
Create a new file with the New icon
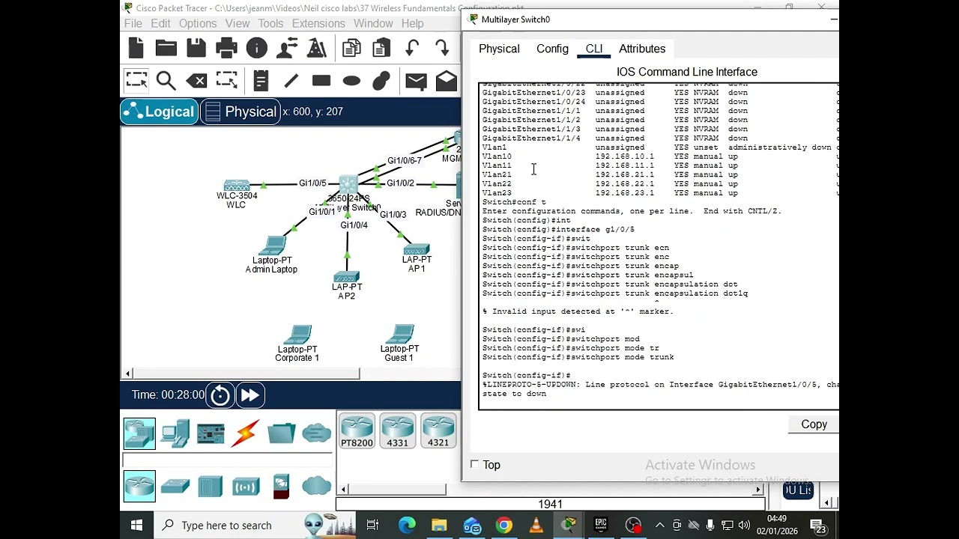[x=136, y=49]
